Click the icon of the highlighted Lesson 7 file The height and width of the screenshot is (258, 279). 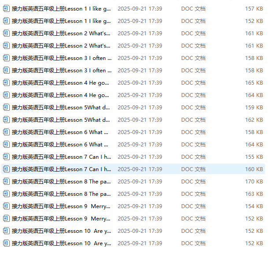(6, 169)
